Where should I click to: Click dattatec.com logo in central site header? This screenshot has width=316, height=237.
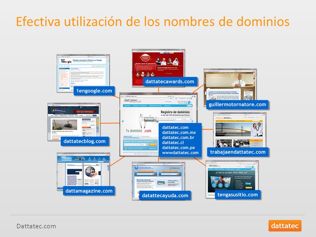coord(133,100)
